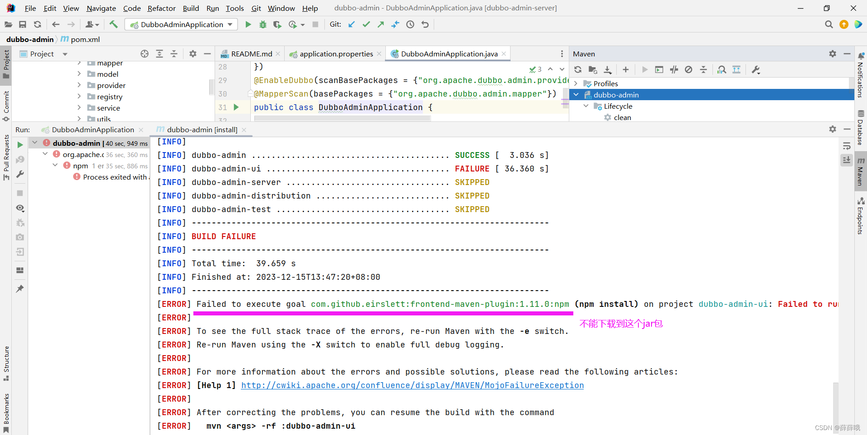Run with coverage from the main toolbar
The image size is (867, 435).
click(277, 24)
